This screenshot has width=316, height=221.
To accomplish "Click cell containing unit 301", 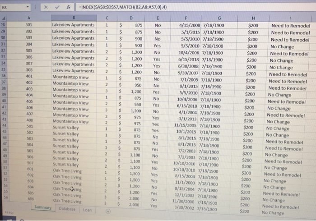I will [x=29, y=25].
